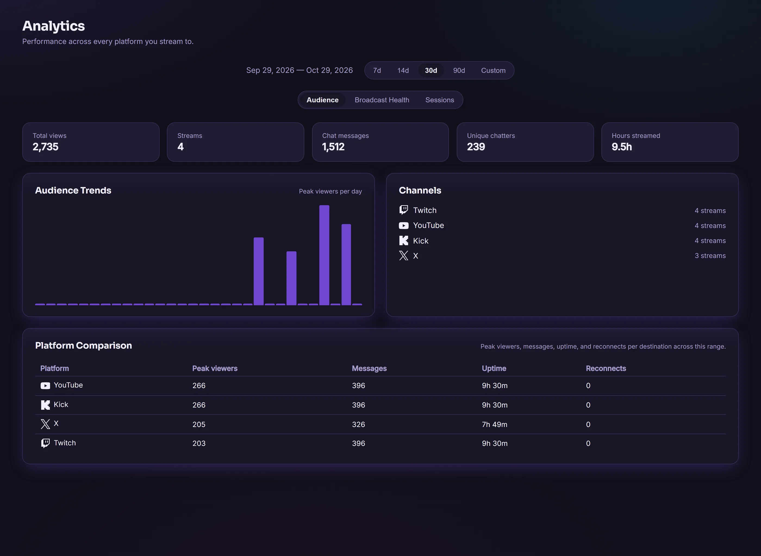The width and height of the screenshot is (761, 556).
Task: Select the 14d date range
Action: [x=403, y=70]
